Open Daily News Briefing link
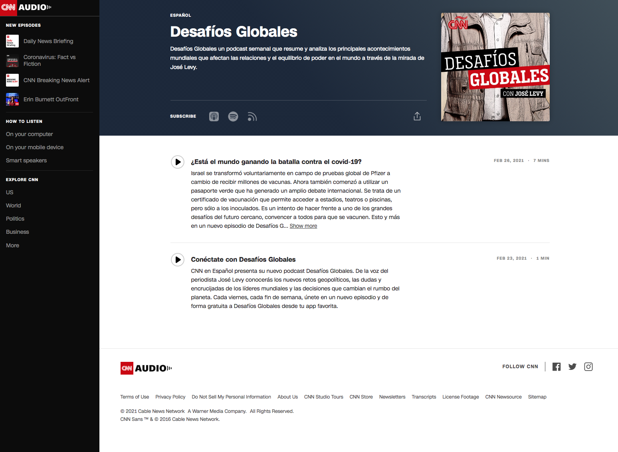 [x=48, y=41]
